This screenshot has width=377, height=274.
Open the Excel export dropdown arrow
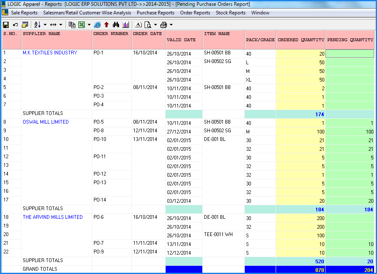coord(89,25)
